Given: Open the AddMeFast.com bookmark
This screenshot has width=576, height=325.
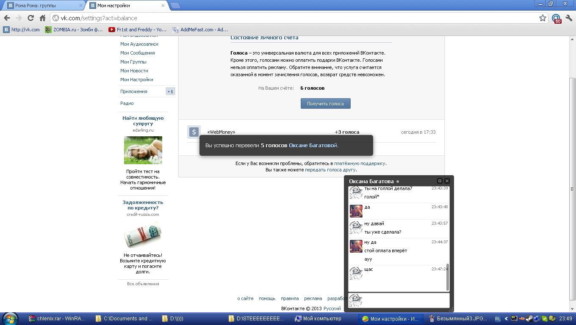Looking at the screenshot, I should (200, 30).
